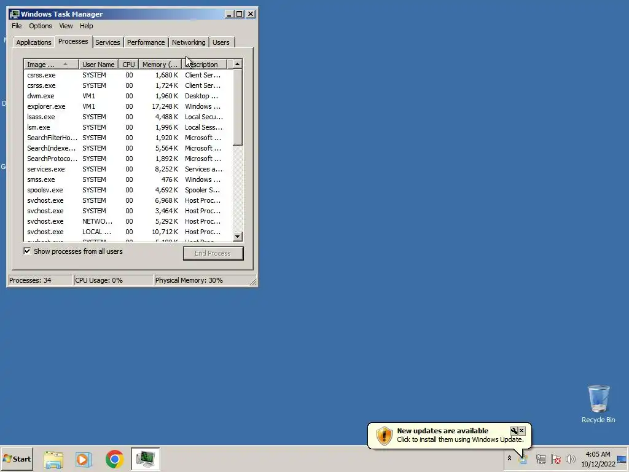Sort by the Memory column header
The height and width of the screenshot is (472, 629).
pyautogui.click(x=160, y=64)
